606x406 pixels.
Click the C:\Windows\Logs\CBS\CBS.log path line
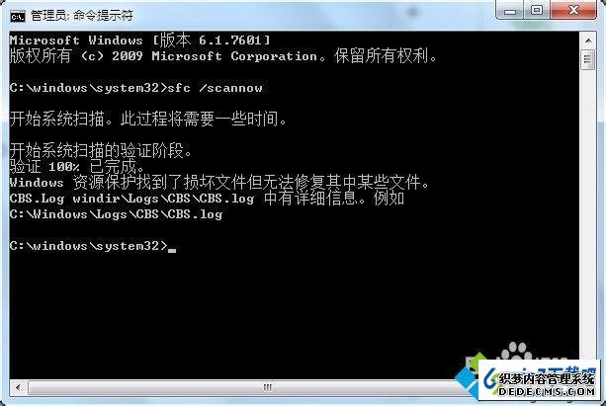pyautogui.click(x=116, y=214)
